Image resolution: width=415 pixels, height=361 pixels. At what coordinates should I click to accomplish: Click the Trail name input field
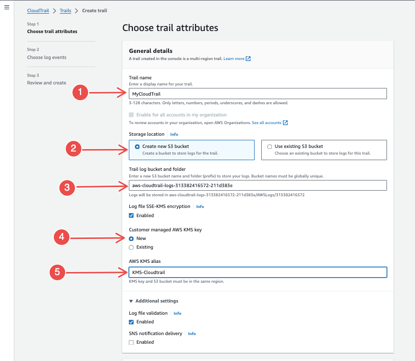coord(257,93)
